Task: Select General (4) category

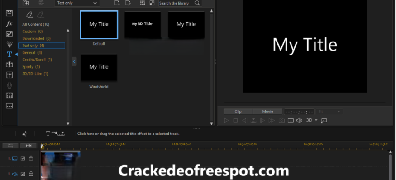Action: [32, 53]
